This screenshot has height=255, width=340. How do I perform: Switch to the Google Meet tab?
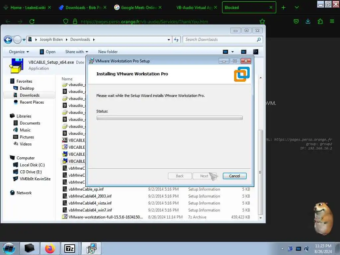[139, 8]
